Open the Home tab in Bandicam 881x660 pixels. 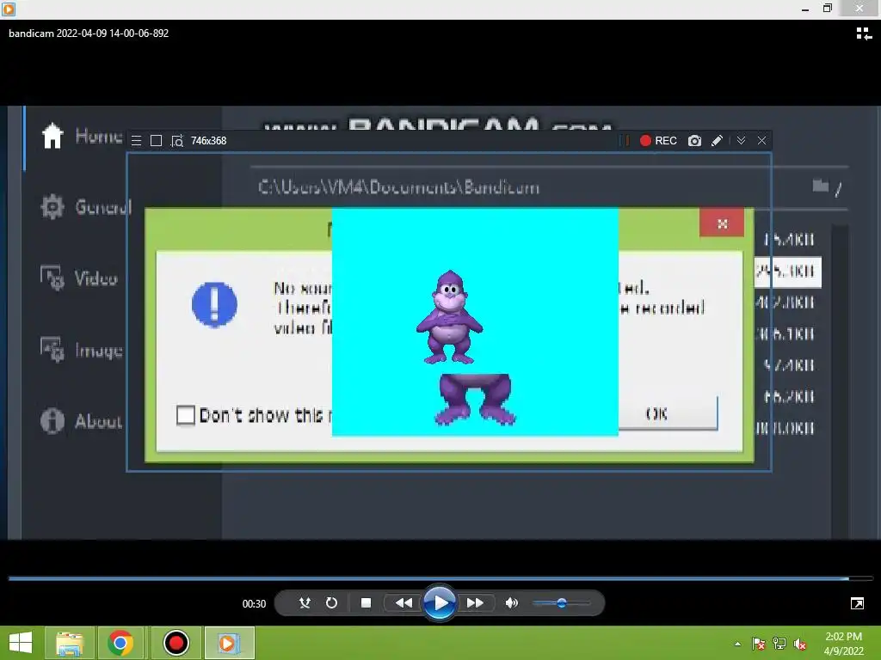(82, 136)
